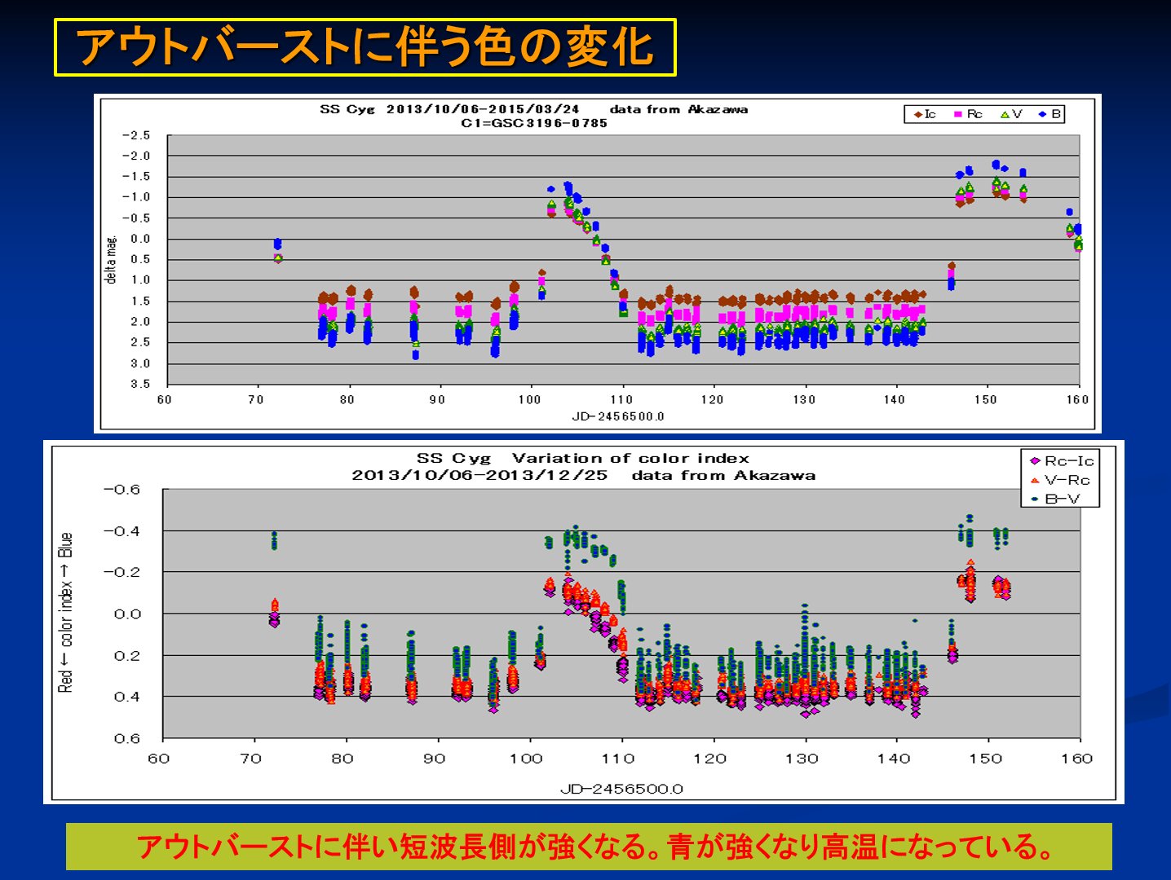This screenshot has height=880, width=1171.
Task: Click the V-Rc legend triangle marker
Action: pos(1035,480)
